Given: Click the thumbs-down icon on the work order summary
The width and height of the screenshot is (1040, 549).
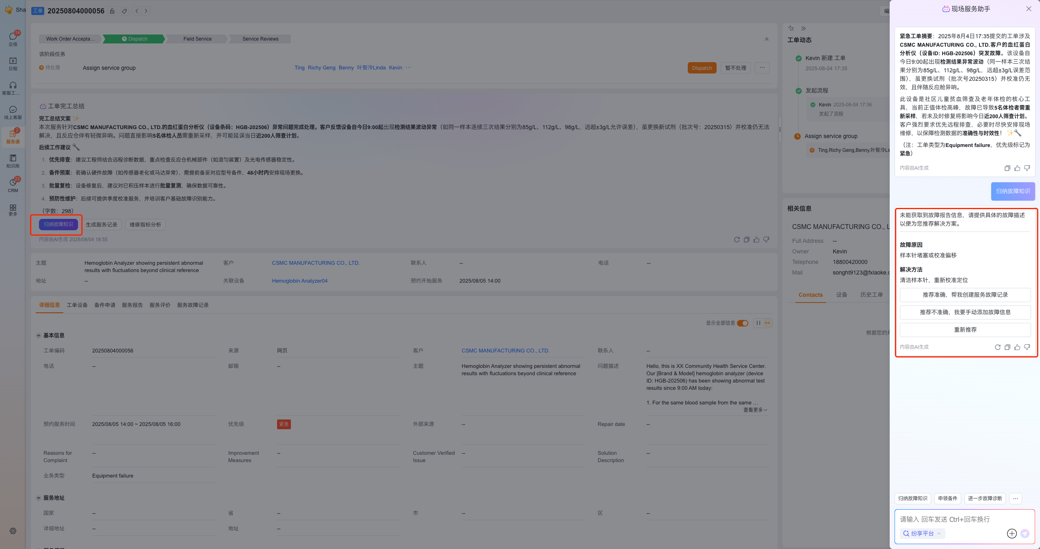Looking at the screenshot, I should [x=766, y=240].
